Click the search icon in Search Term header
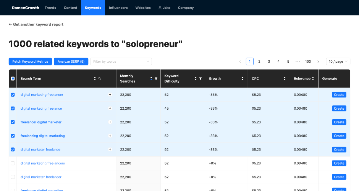This screenshot has height=191, width=359. tap(100, 79)
